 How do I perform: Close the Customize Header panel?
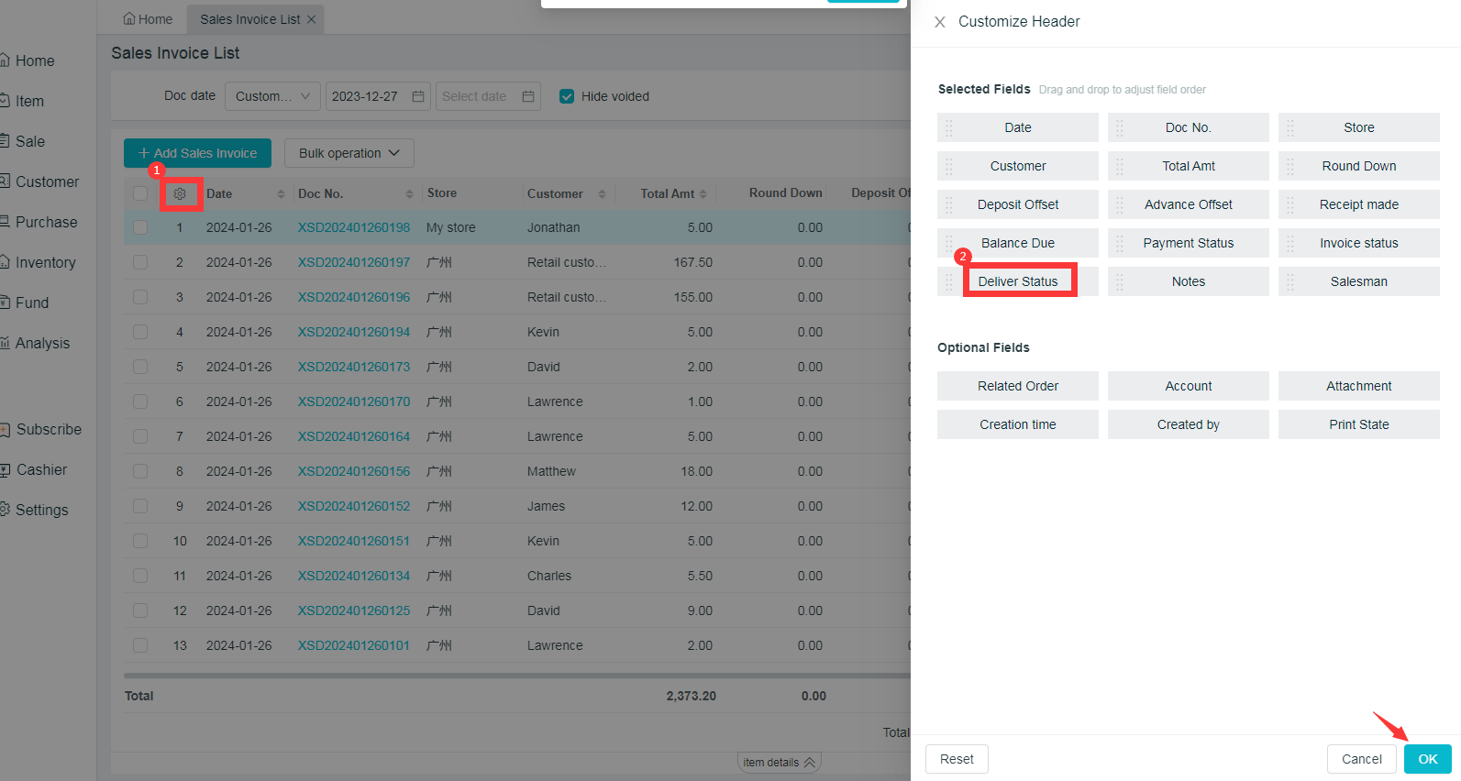coord(940,22)
